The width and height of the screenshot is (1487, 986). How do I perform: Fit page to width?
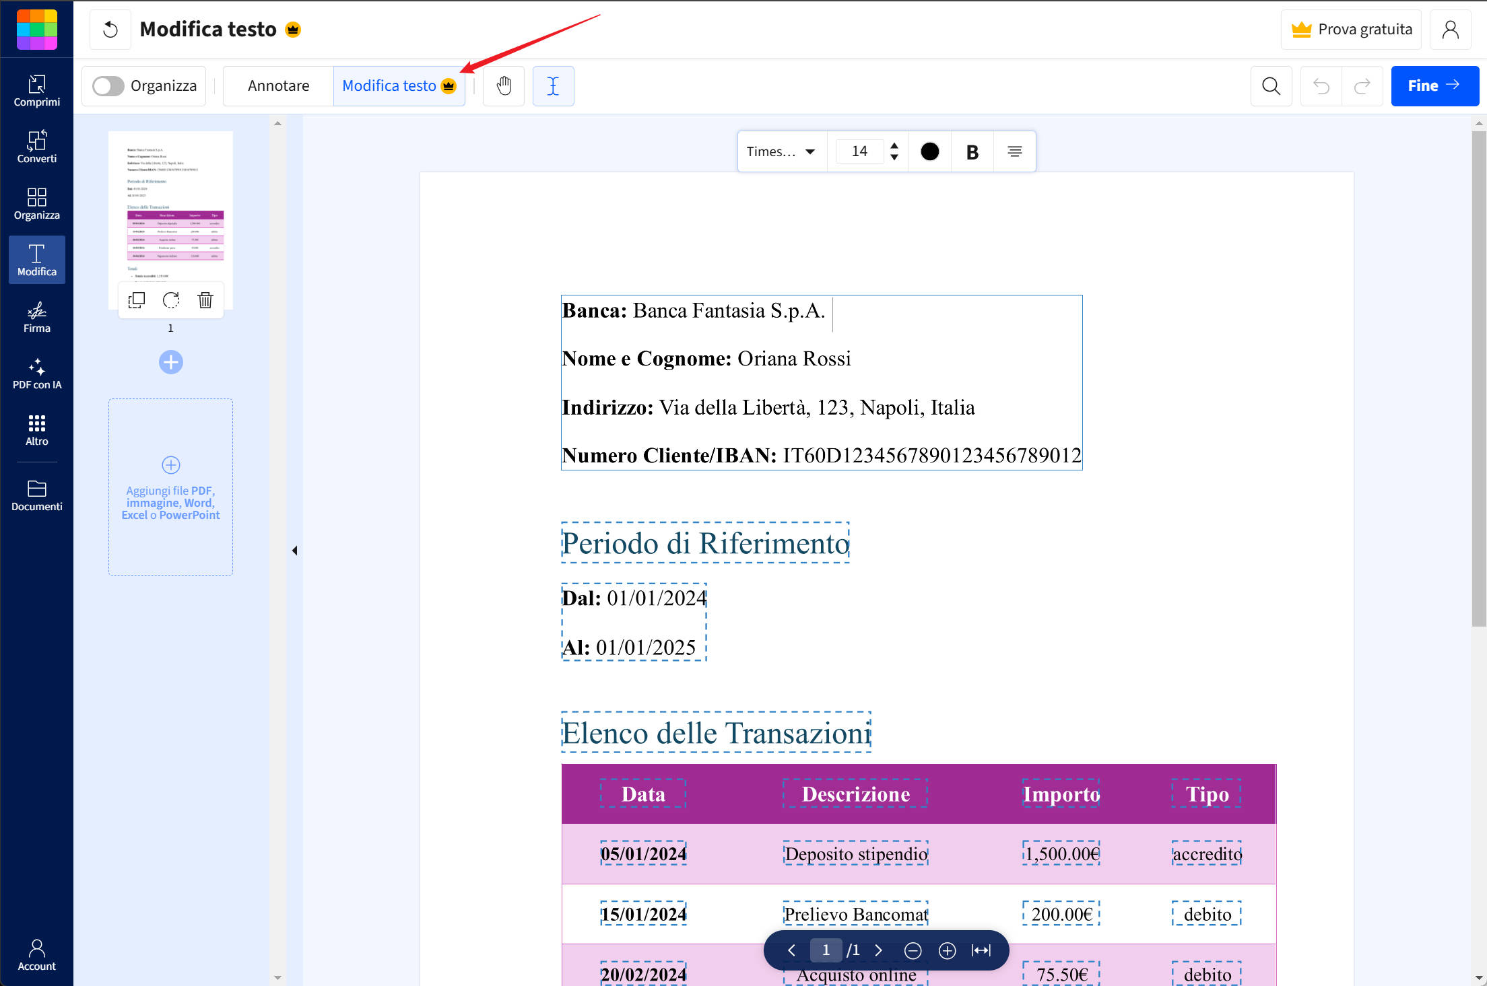pyautogui.click(x=981, y=950)
